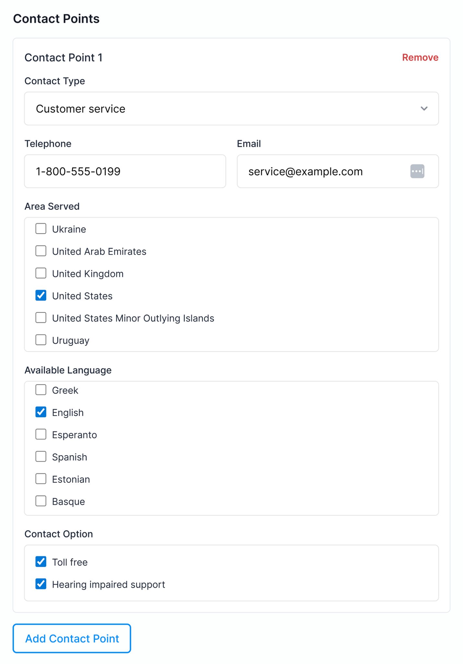This screenshot has height=664, width=463.
Task: Check the Esperanto language checkbox
Action: (41, 434)
